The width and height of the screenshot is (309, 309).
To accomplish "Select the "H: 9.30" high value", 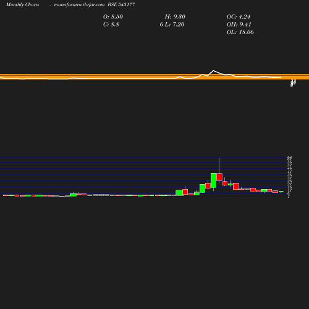I will tap(175, 17).
